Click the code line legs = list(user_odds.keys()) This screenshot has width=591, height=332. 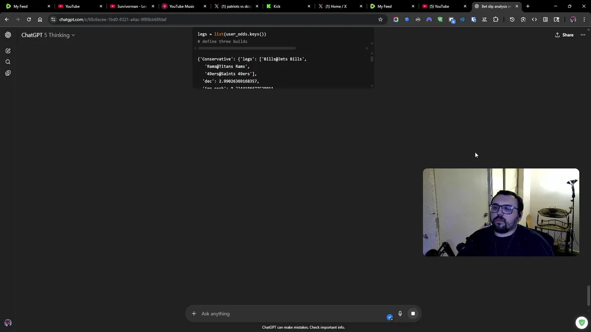coord(232,34)
